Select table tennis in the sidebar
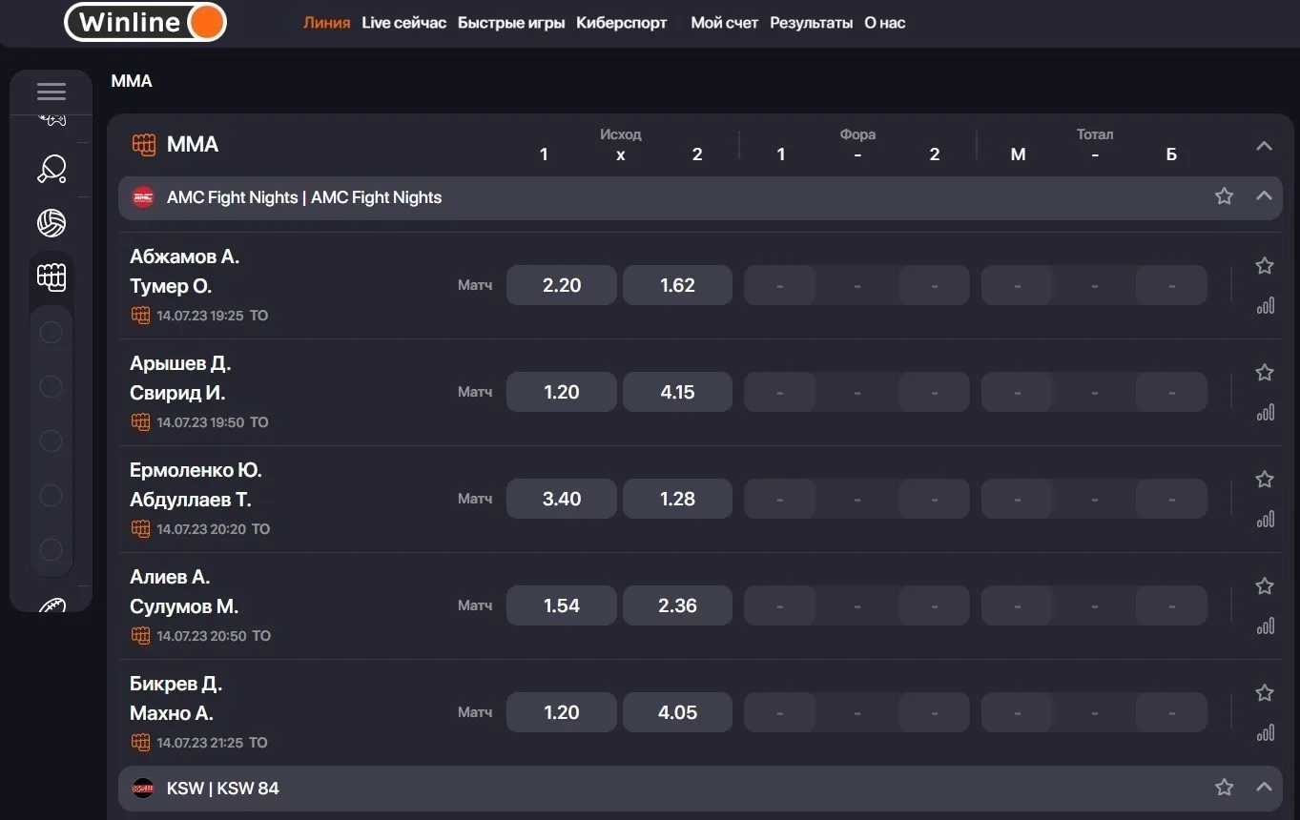The width and height of the screenshot is (1300, 820). click(52, 169)
